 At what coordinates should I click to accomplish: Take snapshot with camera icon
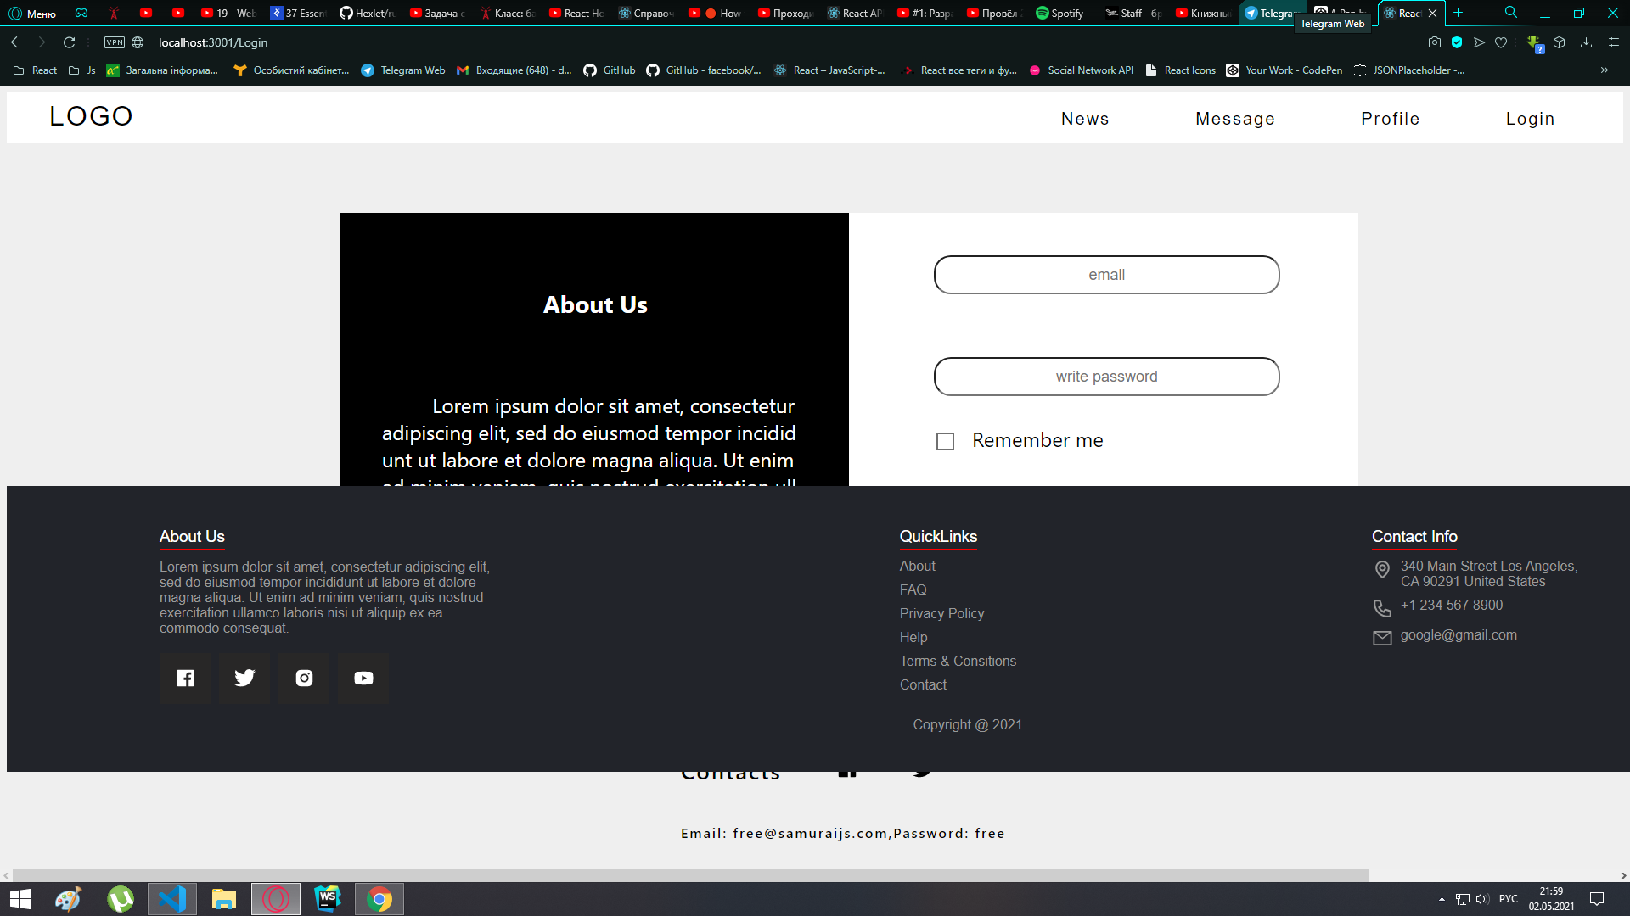click(x=1435, y=42)
